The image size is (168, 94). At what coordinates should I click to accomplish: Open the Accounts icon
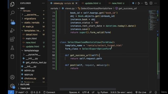click(x=12, y=77)
